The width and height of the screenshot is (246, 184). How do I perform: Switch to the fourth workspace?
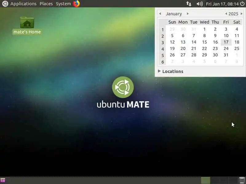pyautogui.click(x=233, y=180)
